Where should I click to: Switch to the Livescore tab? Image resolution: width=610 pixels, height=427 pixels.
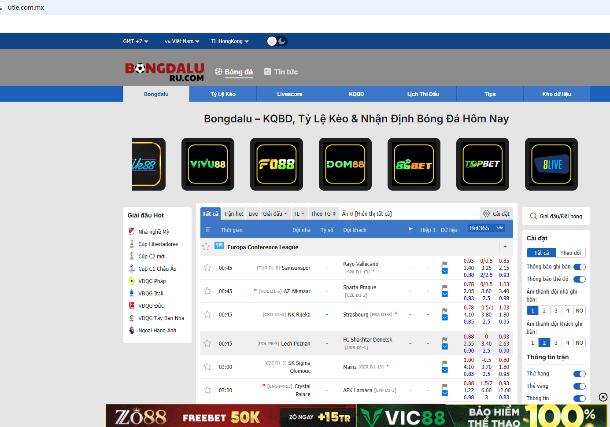pos(290,94)
